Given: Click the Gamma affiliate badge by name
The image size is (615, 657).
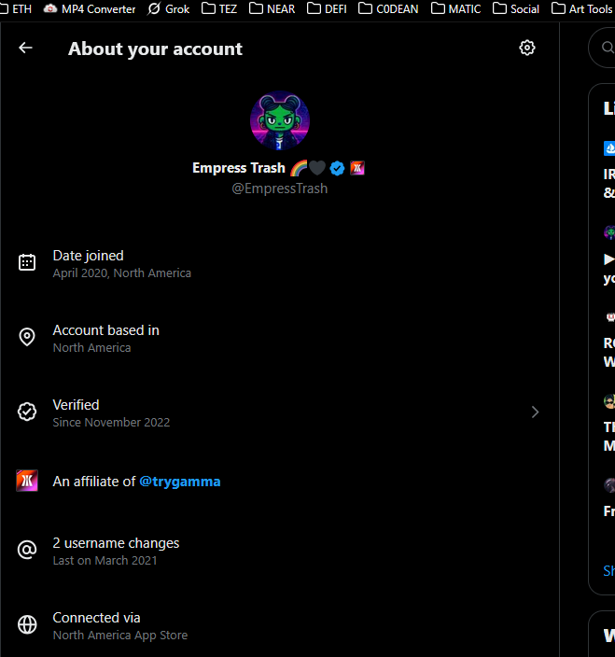Looking at the screenshot, I should tap(357, 168).
